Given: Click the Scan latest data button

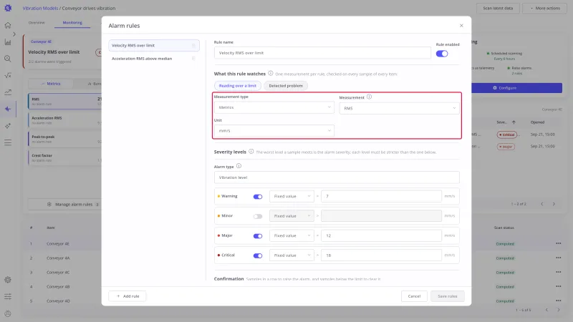Looking at the screenshot, I should [498, 8].
